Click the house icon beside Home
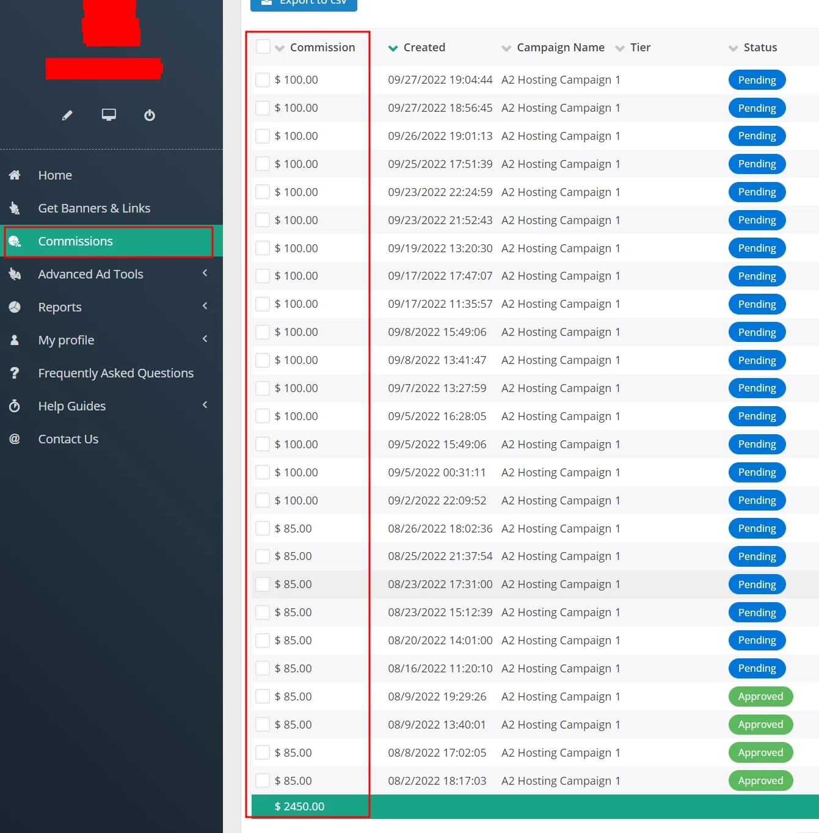The height and width of the screenshot is (833, 819). [15, 175]
